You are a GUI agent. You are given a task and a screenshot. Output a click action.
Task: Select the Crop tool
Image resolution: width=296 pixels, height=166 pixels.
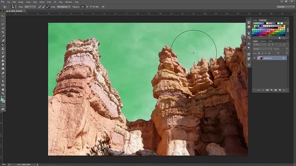pos(3,32)
